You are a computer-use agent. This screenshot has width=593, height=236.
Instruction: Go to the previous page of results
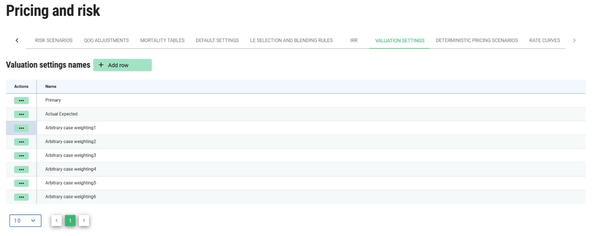tap(56, 220)
